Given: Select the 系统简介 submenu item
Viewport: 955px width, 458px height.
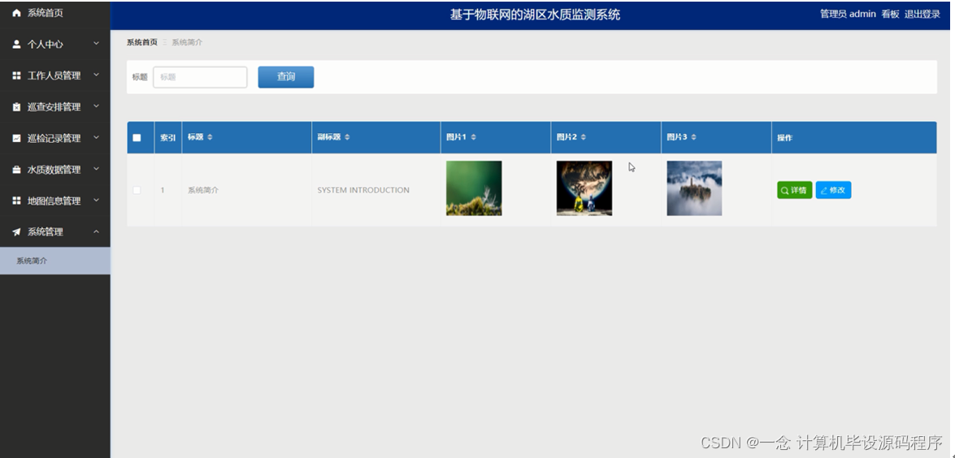Looking at the screenshot, I should click(x=54, y=261).
